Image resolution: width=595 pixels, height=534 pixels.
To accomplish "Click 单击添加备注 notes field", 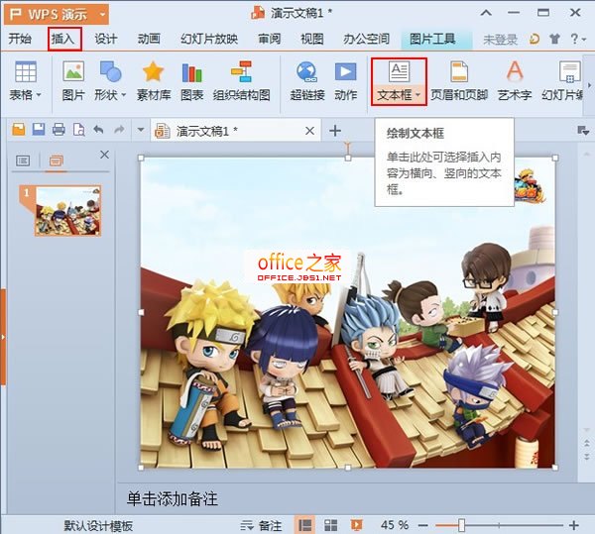I will pos(172,498).
